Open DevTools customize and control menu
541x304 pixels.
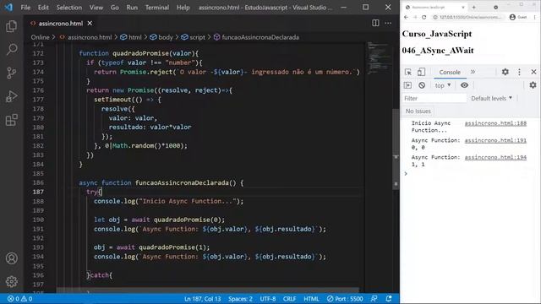(519, 72)
